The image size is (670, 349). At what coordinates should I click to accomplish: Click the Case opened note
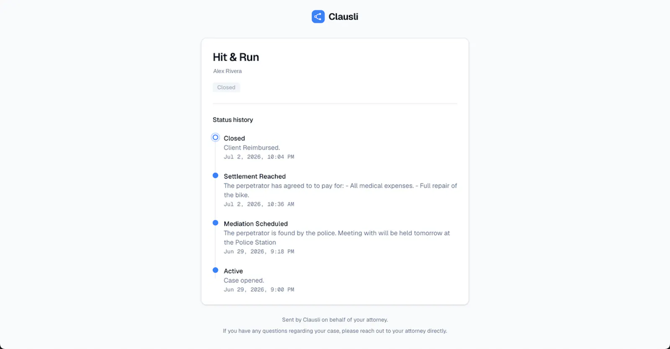(x=244, y=280)
